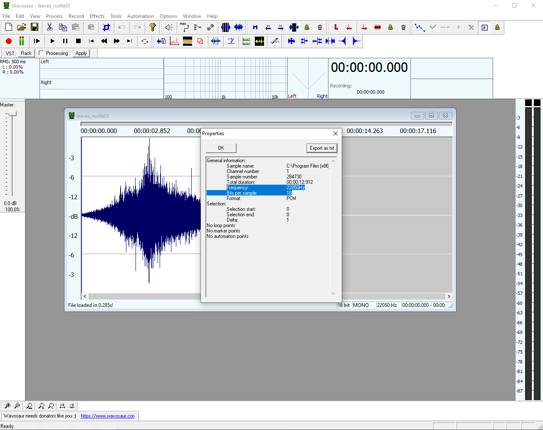This screenshot has width=543, height=430.
Task: Click the Cut scissors icon
Action: pyautogui.click(x=49, y=27)
